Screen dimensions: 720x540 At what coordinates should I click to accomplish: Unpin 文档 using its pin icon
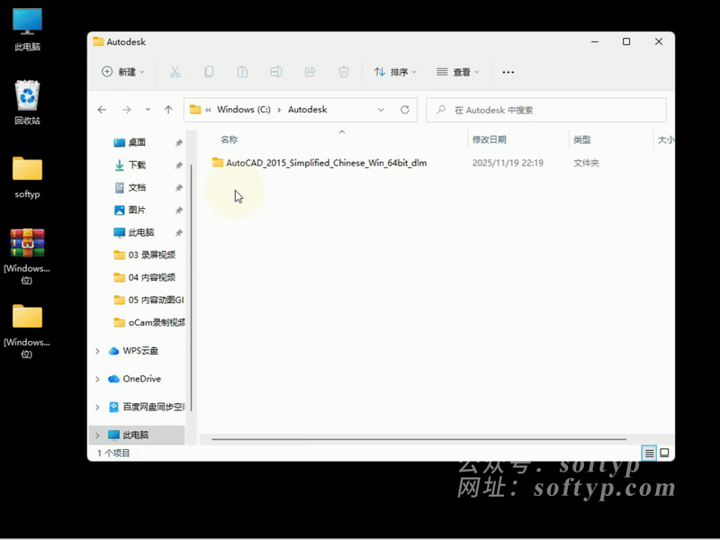click(179, 188)
